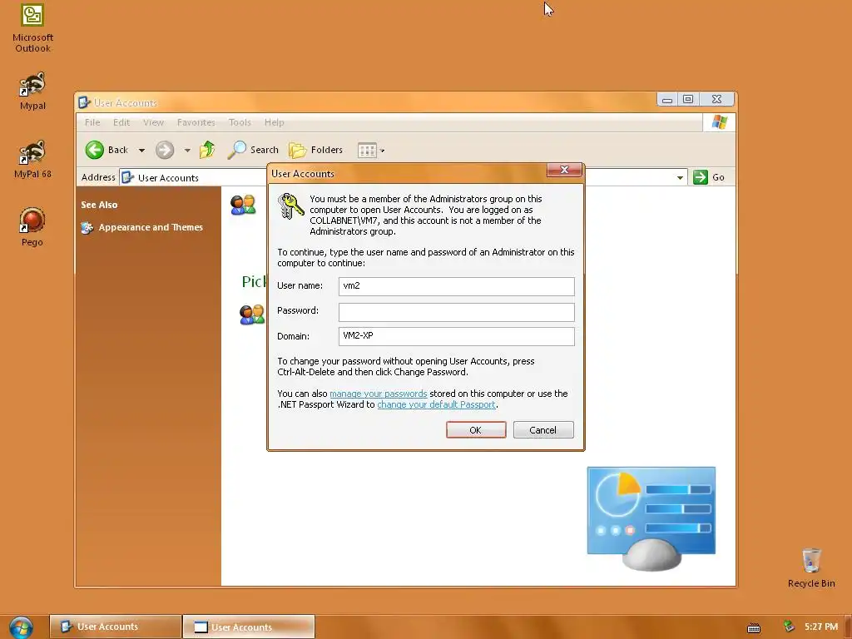Click the control panel illustration graphic
The height and width of the screenshot is (639, 852).
[651, 518]
